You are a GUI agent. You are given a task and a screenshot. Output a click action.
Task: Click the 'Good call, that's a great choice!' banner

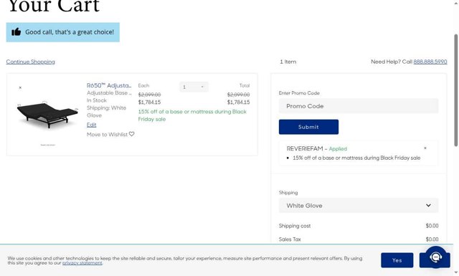pos(63,32)
